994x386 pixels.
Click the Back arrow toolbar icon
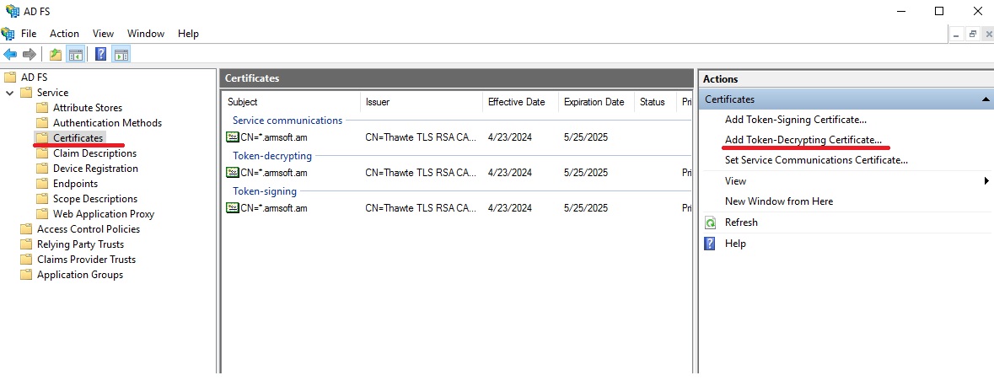(10, 55)
